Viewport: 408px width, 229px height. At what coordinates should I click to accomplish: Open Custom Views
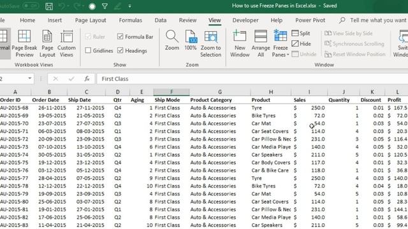[66, 43]
